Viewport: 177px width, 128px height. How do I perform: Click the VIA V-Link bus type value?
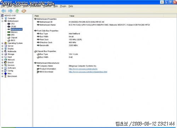[x=73, y=54]
